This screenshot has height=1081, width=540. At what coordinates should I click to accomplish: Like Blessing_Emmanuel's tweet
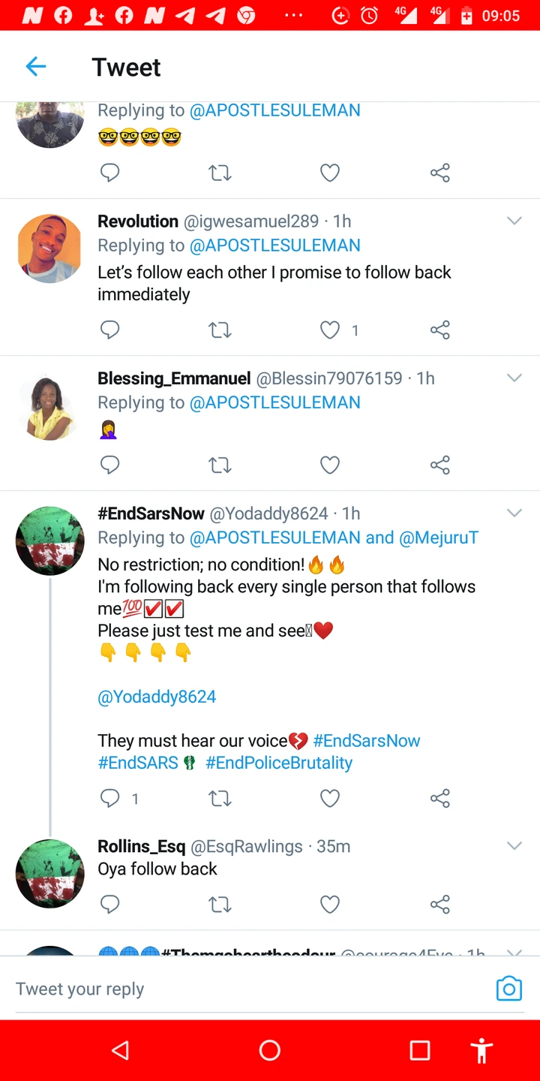[x=330, y=465]
